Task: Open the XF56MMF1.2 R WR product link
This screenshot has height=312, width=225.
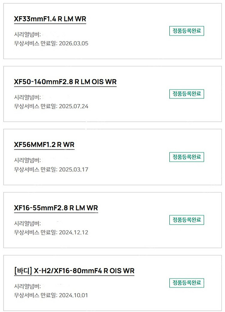Action: (44, 145)
